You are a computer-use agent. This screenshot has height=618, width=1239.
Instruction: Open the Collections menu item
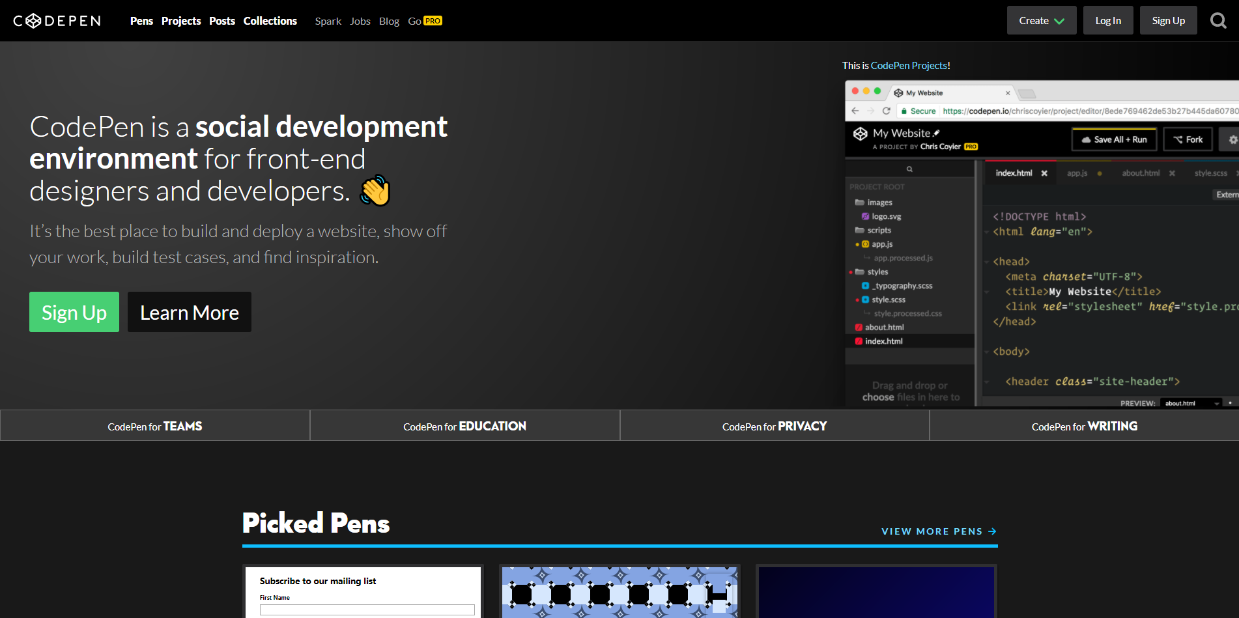[x=270, y=21]
